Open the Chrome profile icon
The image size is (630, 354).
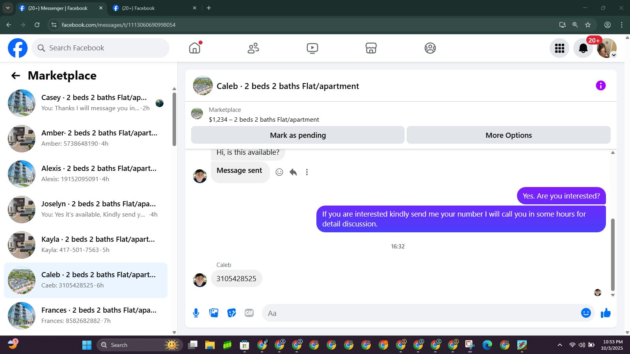[608, 25]
